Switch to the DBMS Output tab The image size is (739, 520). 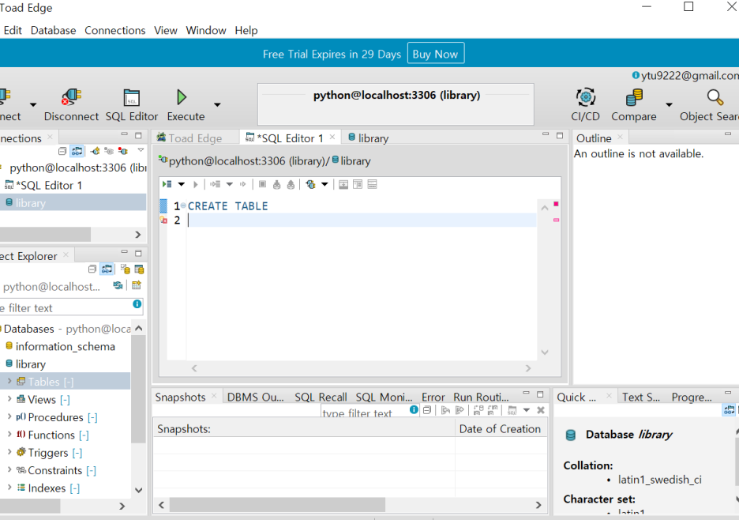[x=256, y=398]
